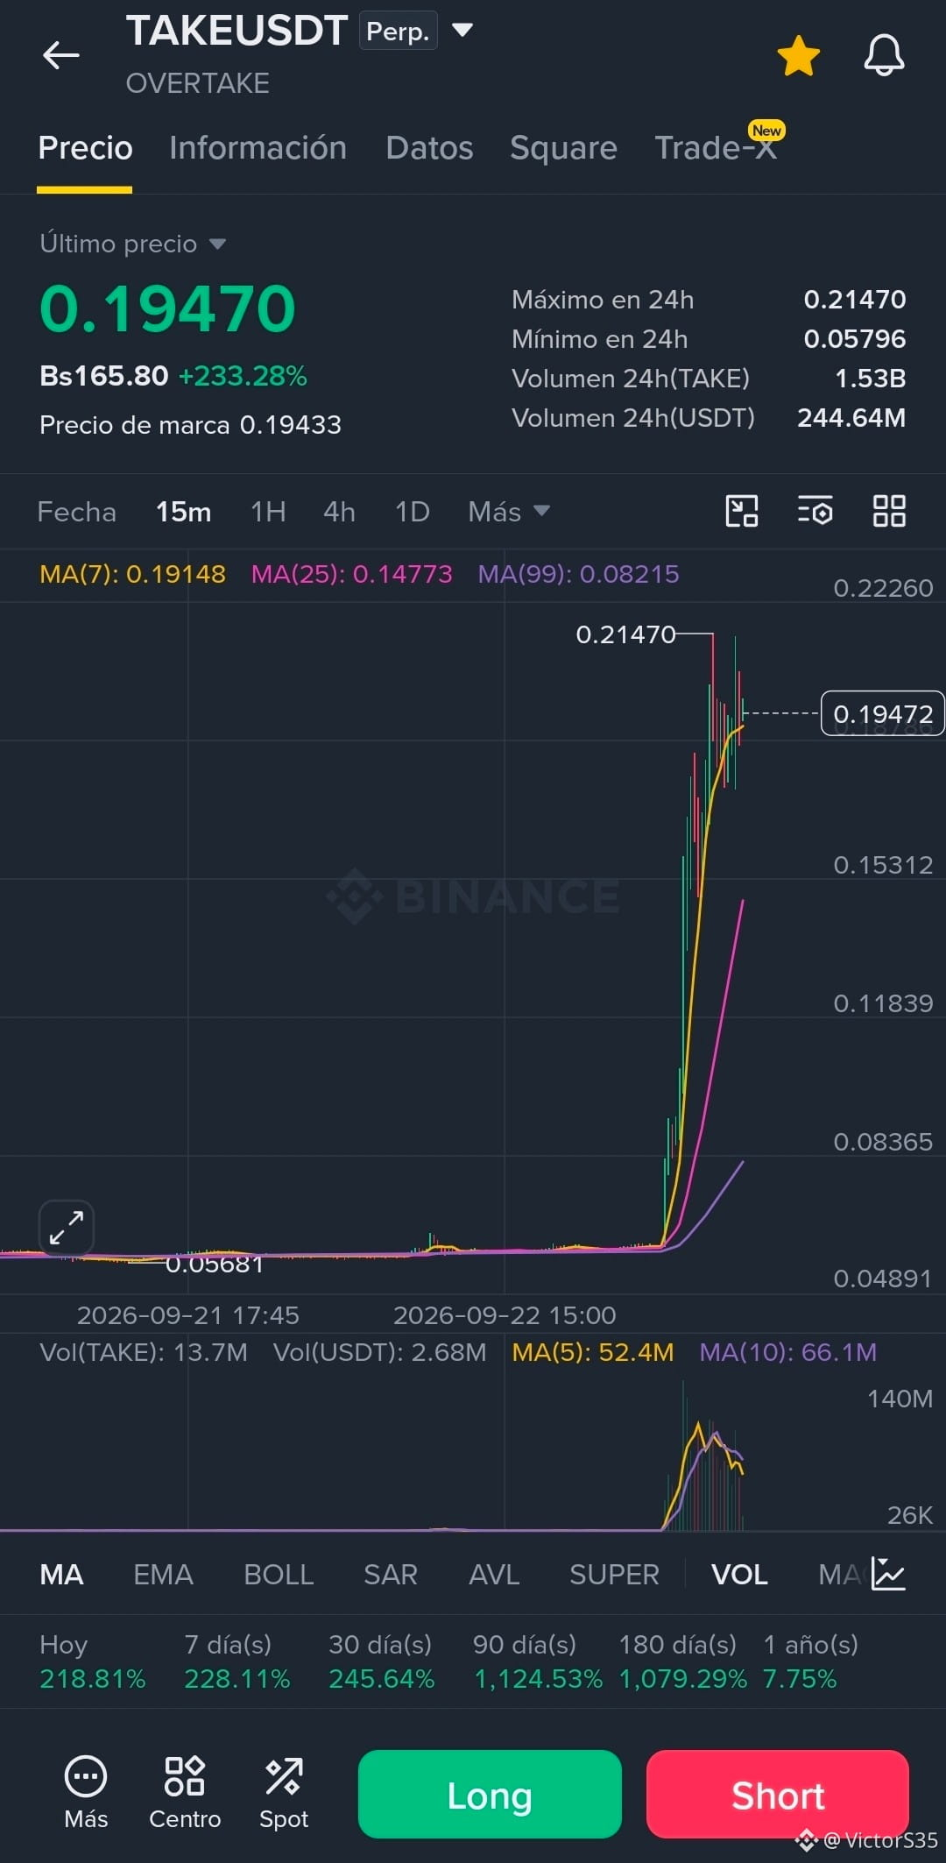The image size is (946, 1863).
Task: Toggle the yellow favorite star
Action: tap(798, 55)
